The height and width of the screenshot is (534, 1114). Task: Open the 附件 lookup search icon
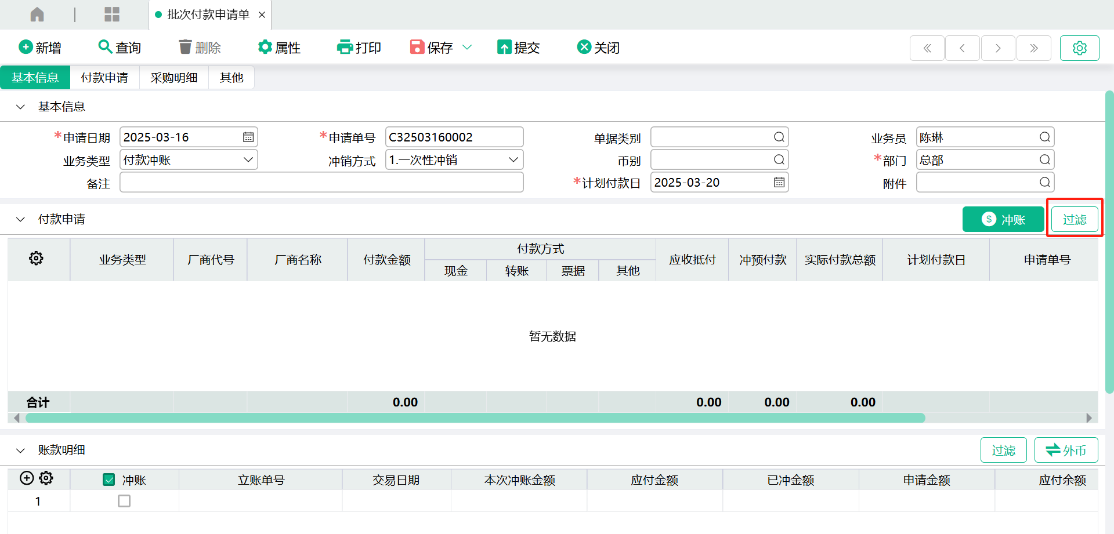tap(1045, 183)
